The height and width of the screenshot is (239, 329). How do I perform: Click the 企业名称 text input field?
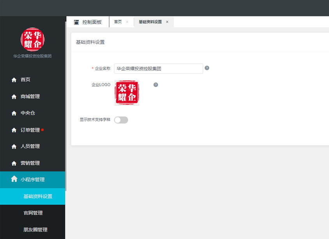[x=158, y=69]
